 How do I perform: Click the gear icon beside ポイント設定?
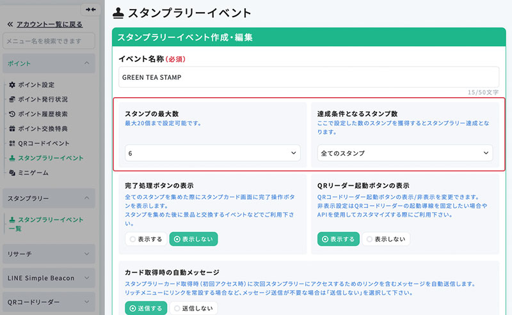click(12, 85)
